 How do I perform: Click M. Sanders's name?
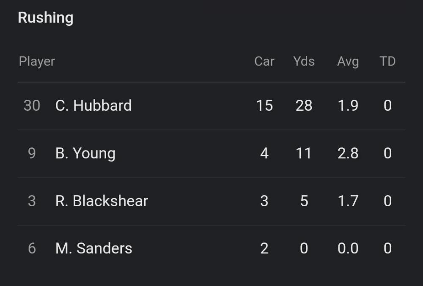[94, 248]
